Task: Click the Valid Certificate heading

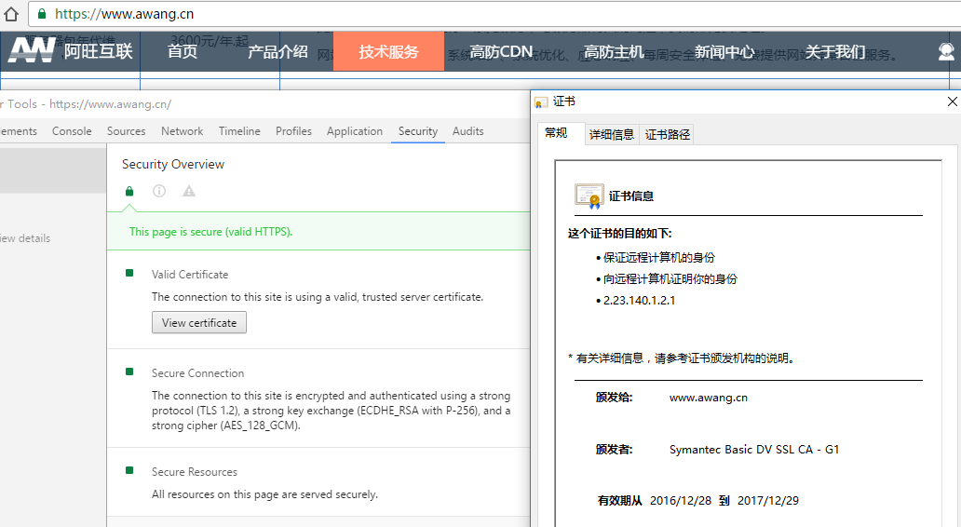Action: pyautogui.click(x=190, y=275)
